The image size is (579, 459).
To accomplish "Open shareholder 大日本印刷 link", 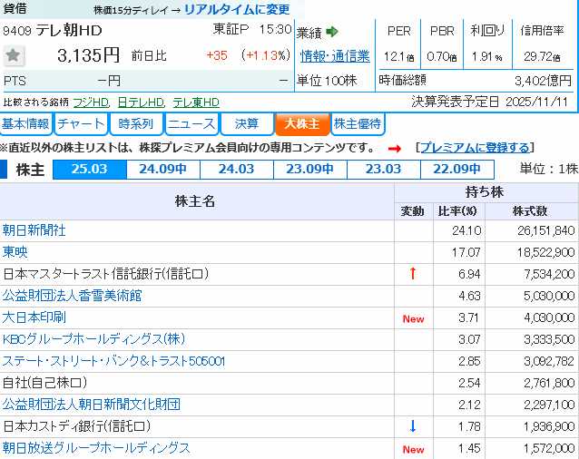I will point(34,317).
